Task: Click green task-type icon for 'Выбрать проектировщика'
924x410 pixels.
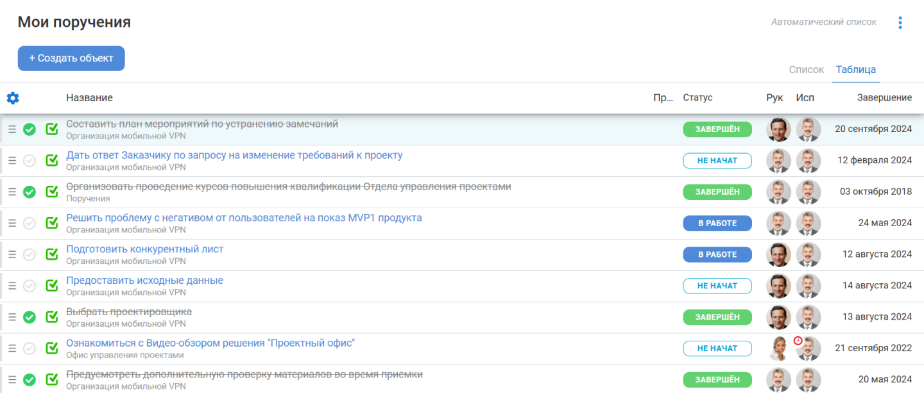Action: (x=52, y=317)
